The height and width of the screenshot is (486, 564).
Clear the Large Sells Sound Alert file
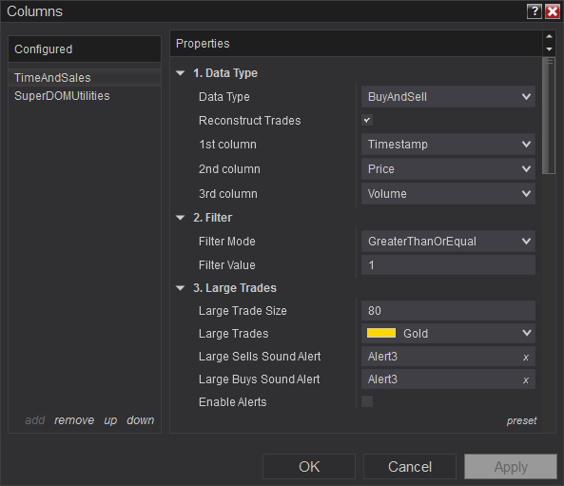pos(526,358)
